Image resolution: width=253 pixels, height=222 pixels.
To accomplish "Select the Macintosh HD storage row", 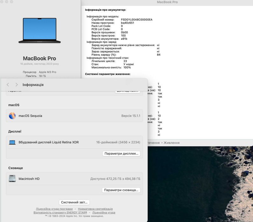I will [74, 178].
